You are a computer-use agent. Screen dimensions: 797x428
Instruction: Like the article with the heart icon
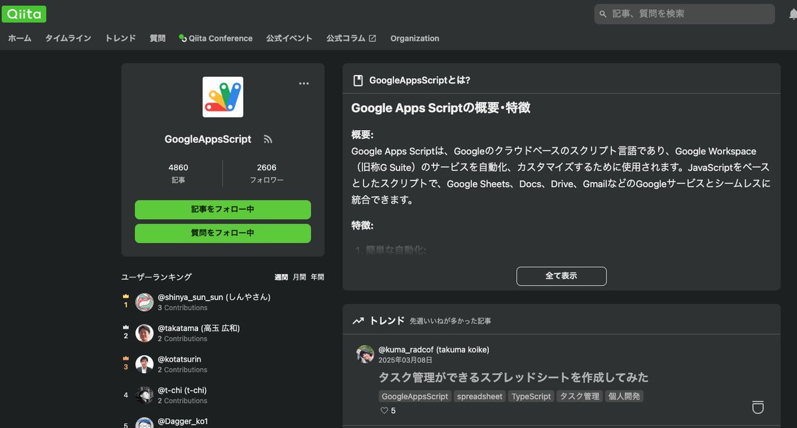tap(383, 410)
